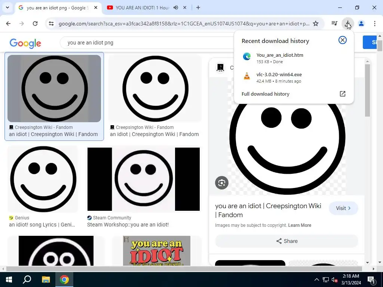383x287 pixels.
Task: Open the Steam Community smiley thumbnail
Action: coord(144,179)
